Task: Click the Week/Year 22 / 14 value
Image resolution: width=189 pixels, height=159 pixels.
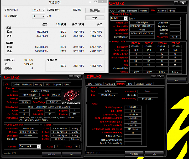Action: [x=175, y=37]
